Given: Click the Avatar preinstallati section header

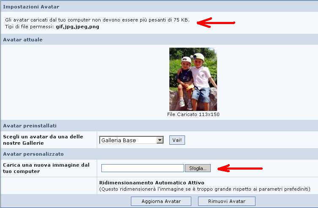Looking at the screenshot, I should 30,126.
